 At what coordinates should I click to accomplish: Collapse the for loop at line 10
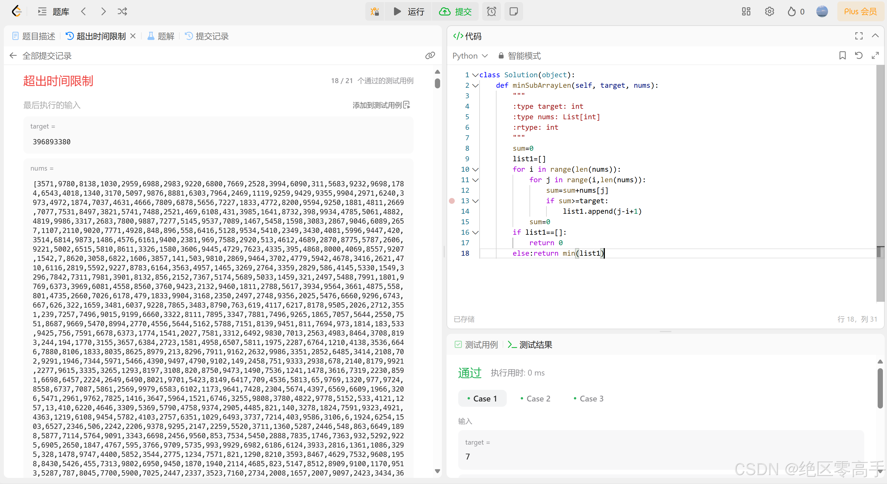pyautogui.click(x=475, y=169)
